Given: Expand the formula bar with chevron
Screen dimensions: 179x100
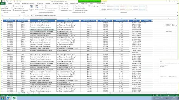Looking at the screenshot, I should (x=178, y=16).
